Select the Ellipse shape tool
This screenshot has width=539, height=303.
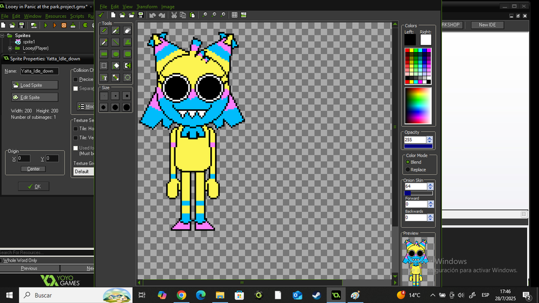pos(116,54)
